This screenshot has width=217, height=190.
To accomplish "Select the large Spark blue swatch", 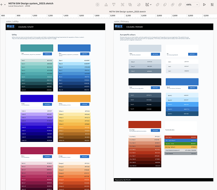I will (182, 82).
